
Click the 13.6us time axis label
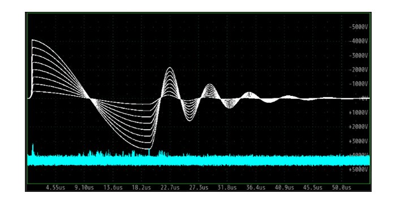[113, 187]
